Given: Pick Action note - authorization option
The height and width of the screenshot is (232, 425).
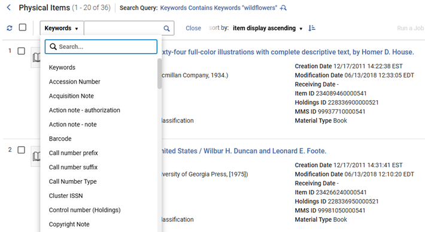Looking at the screenshot, I should point(84,110).
